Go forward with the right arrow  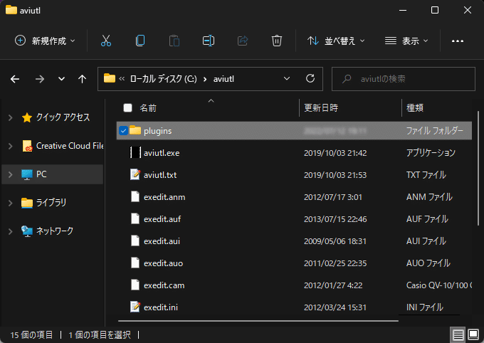click(40, 79)
